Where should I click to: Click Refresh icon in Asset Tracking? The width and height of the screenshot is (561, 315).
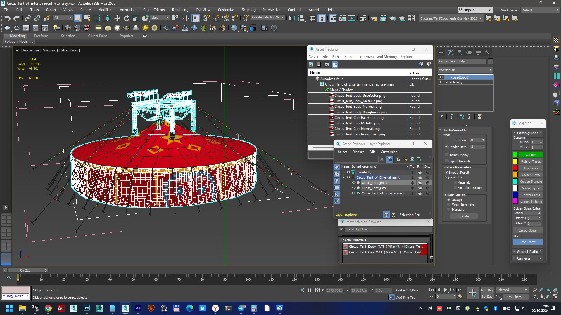[x=311, y=65]
